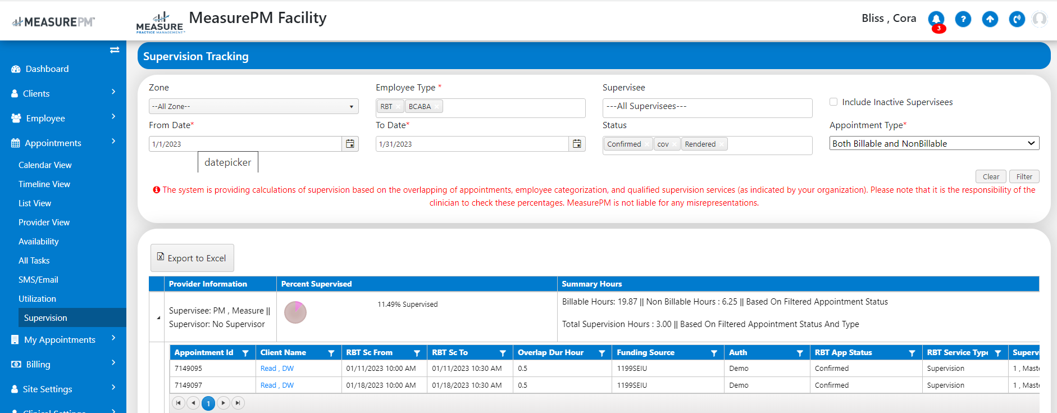
Task: Filter the Overlap Dur Hour column
Action: pyautogui.click(x=602, y=353)
